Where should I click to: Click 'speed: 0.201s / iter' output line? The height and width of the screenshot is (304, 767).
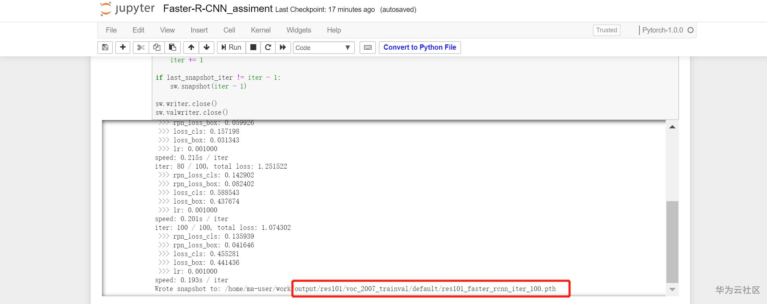pyautogui.click(x=191, y=219)
